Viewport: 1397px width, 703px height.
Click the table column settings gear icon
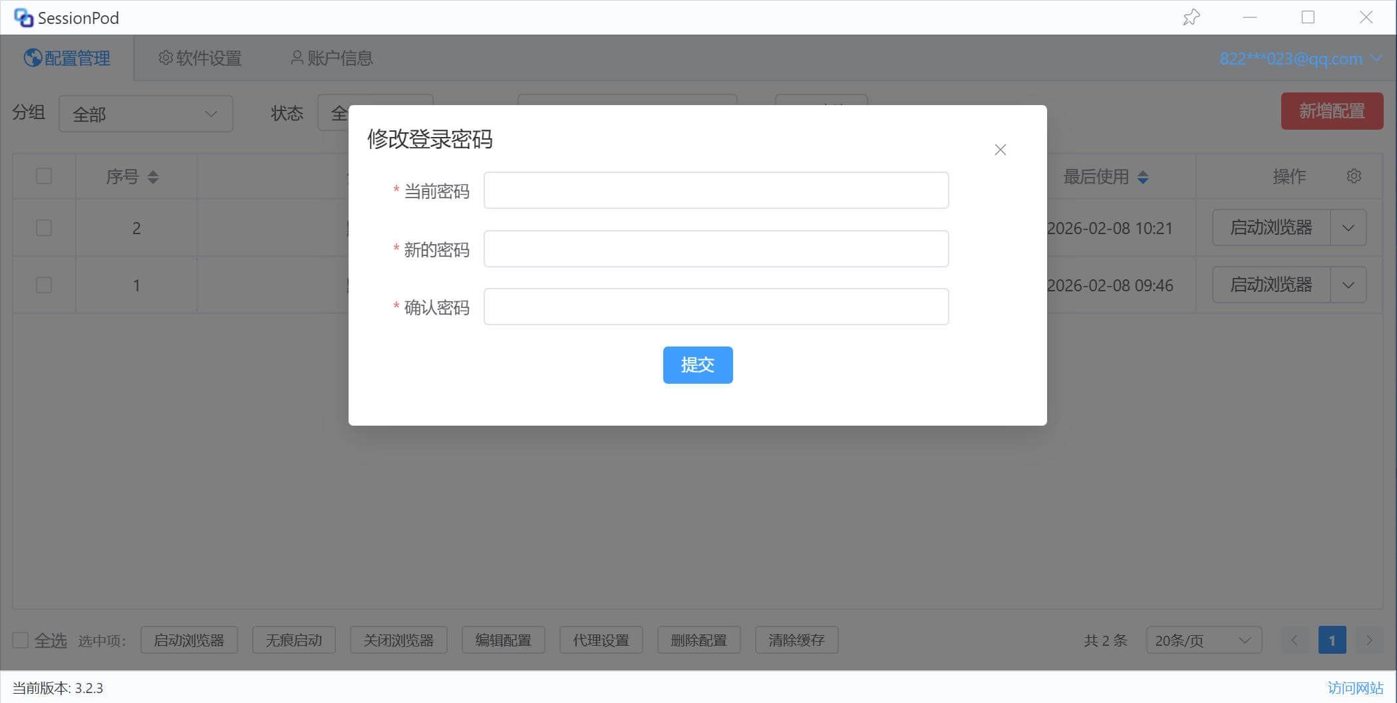pyautogui.click(x=1354, y=176)
